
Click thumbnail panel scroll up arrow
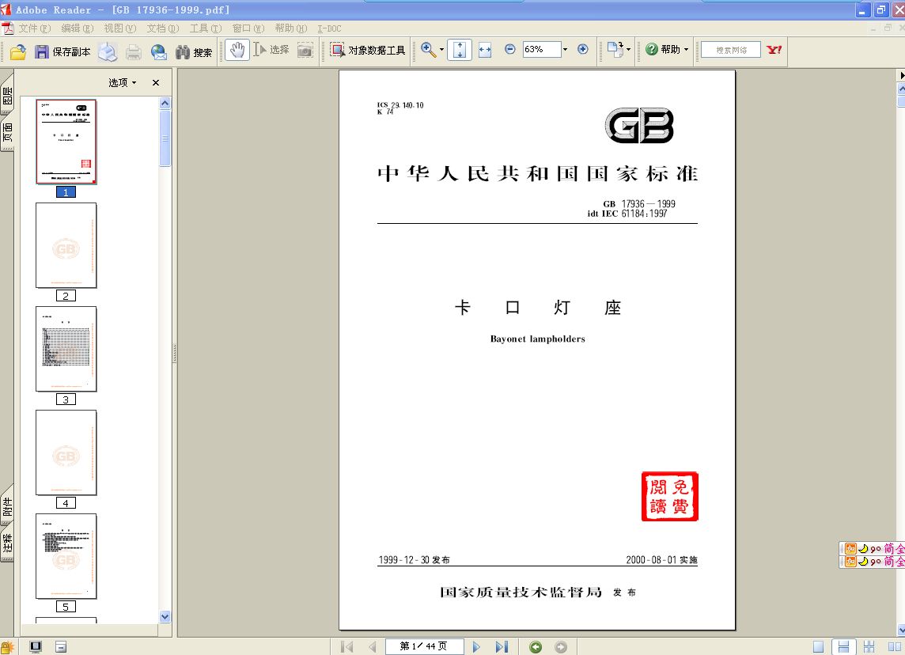tap(165, 104)
